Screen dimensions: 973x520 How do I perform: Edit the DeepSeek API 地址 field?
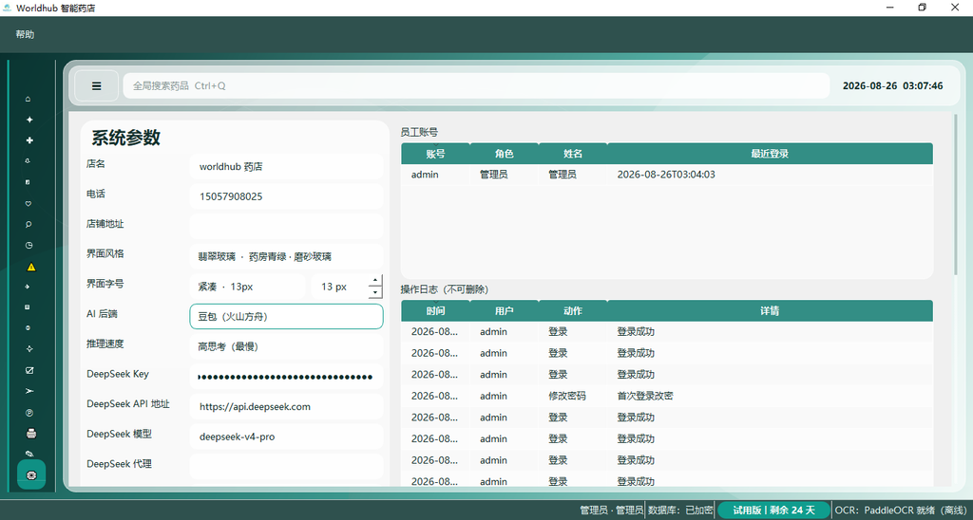tap(286, 406)
